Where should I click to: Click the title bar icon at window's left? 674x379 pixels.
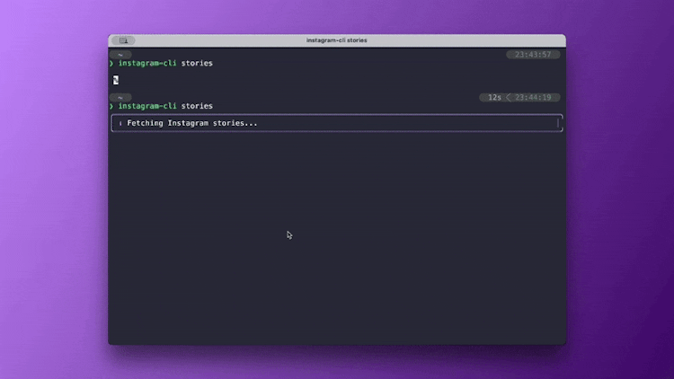point(123,40)
